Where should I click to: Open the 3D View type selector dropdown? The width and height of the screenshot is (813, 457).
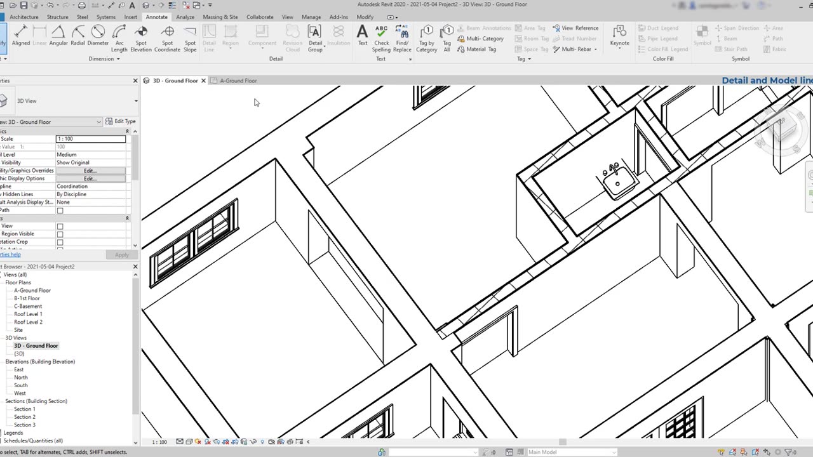pyautogui.click(x=135, y=101)
